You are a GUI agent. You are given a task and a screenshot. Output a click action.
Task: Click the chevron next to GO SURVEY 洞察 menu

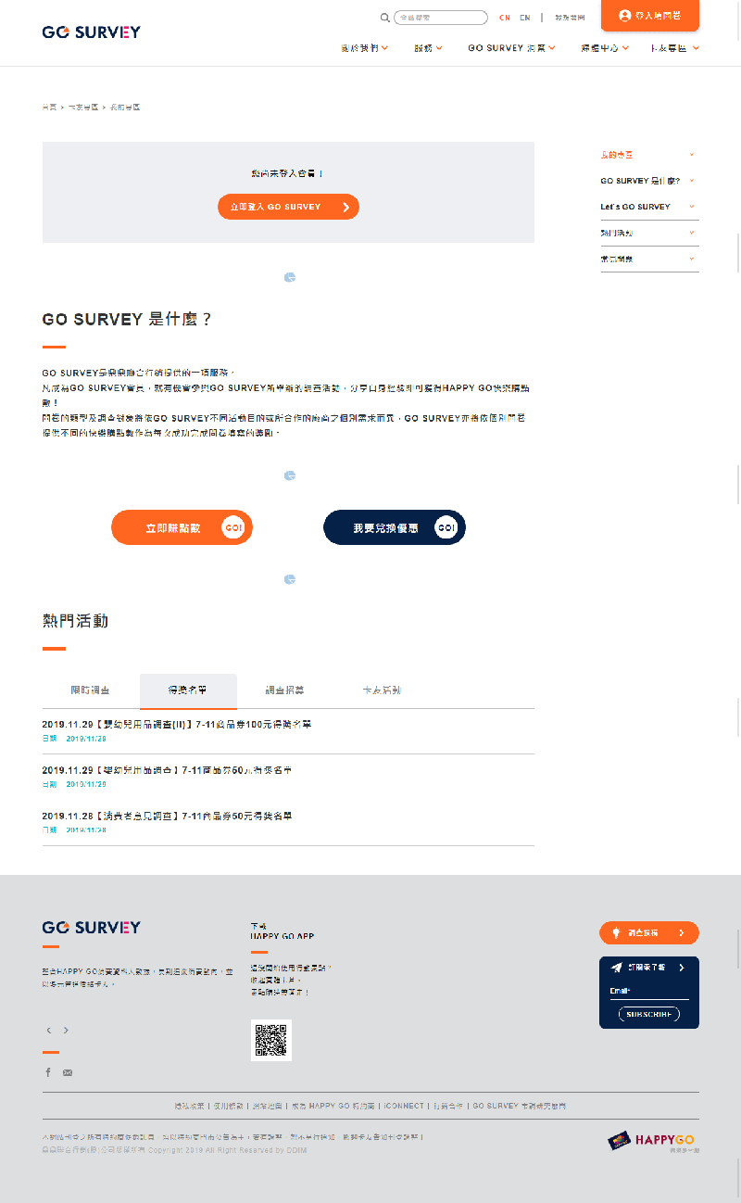click(553, 48)
